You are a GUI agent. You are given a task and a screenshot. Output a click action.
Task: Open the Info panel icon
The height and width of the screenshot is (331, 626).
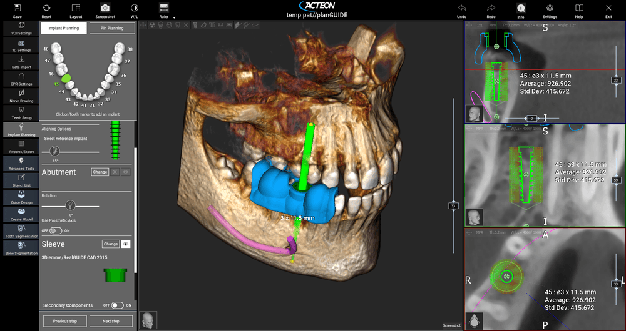click(x=520, y=8)
